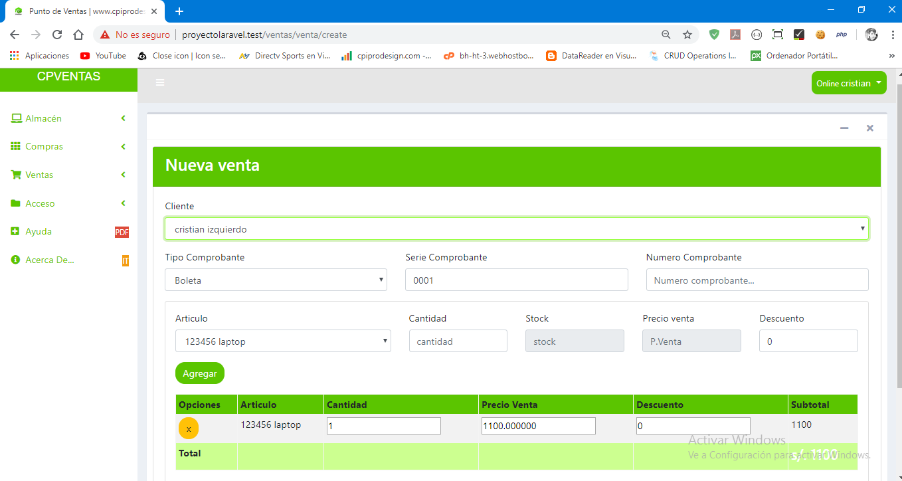Open the Cliente dropdown
This screenshot has height=481, width=902.
[x=516, y=229]
